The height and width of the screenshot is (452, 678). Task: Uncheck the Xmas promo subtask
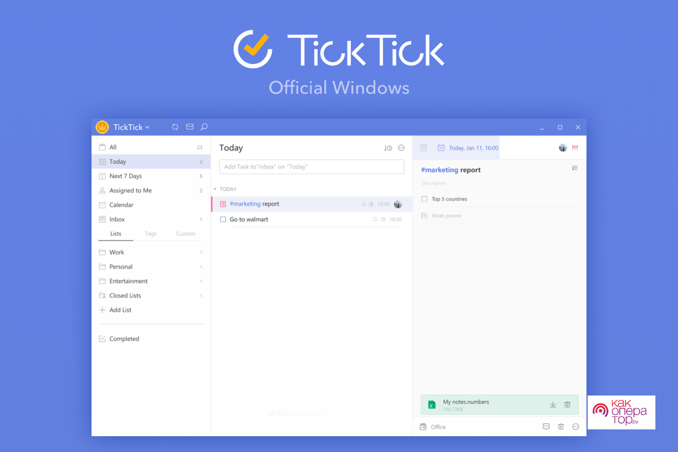[x=424, y=216]
